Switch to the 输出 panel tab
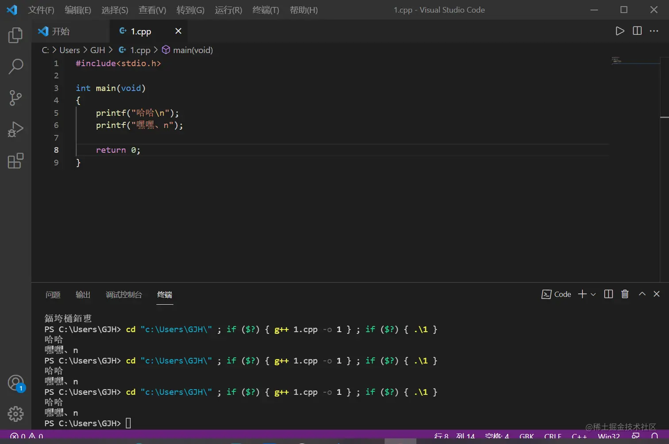The width and height of the screenshot is (669, 444). (83, 295)
